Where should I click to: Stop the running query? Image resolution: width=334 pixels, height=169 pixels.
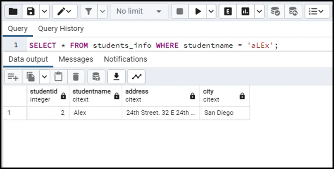pyautogui.click(x=180, y=11)
